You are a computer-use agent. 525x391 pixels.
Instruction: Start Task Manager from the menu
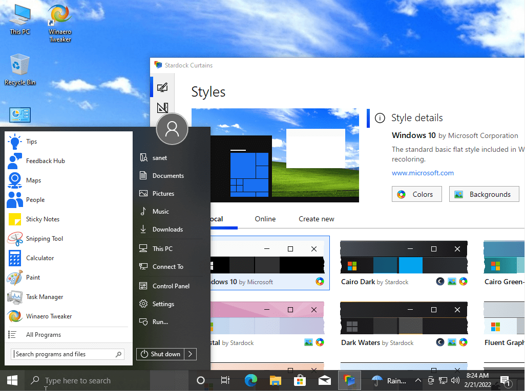[x=69, y=297]
